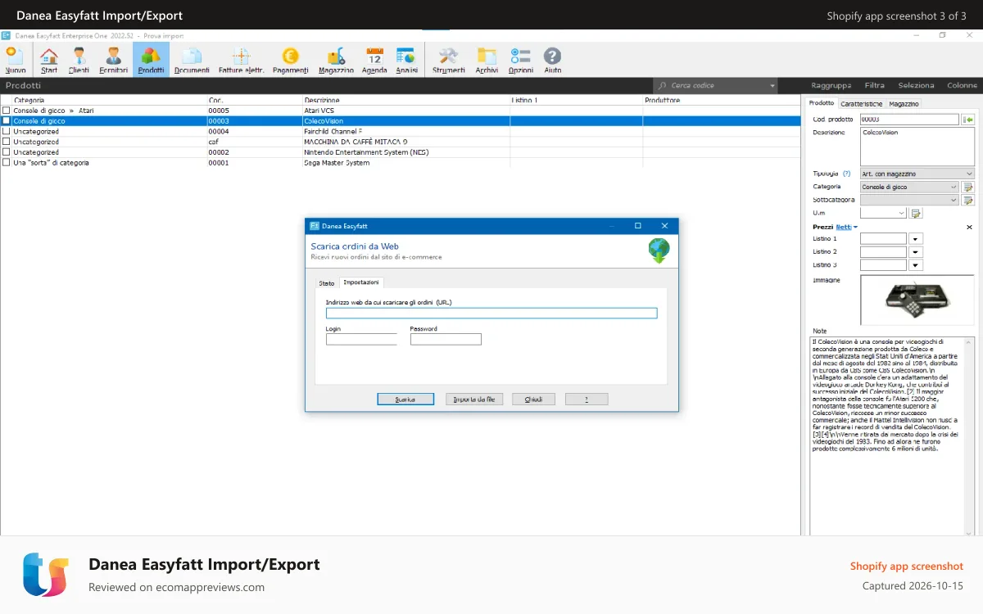The image size is (983, 614).
Task: Click Filtra in the products bar
Action: 874,85
